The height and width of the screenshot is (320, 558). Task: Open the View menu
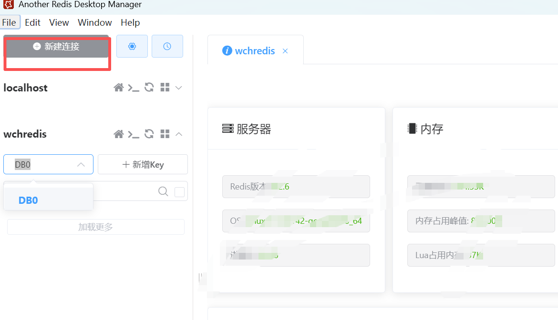point(59,22)
